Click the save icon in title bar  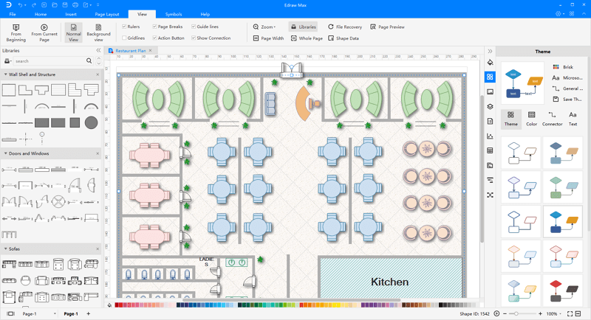click(x=65, y=5)
